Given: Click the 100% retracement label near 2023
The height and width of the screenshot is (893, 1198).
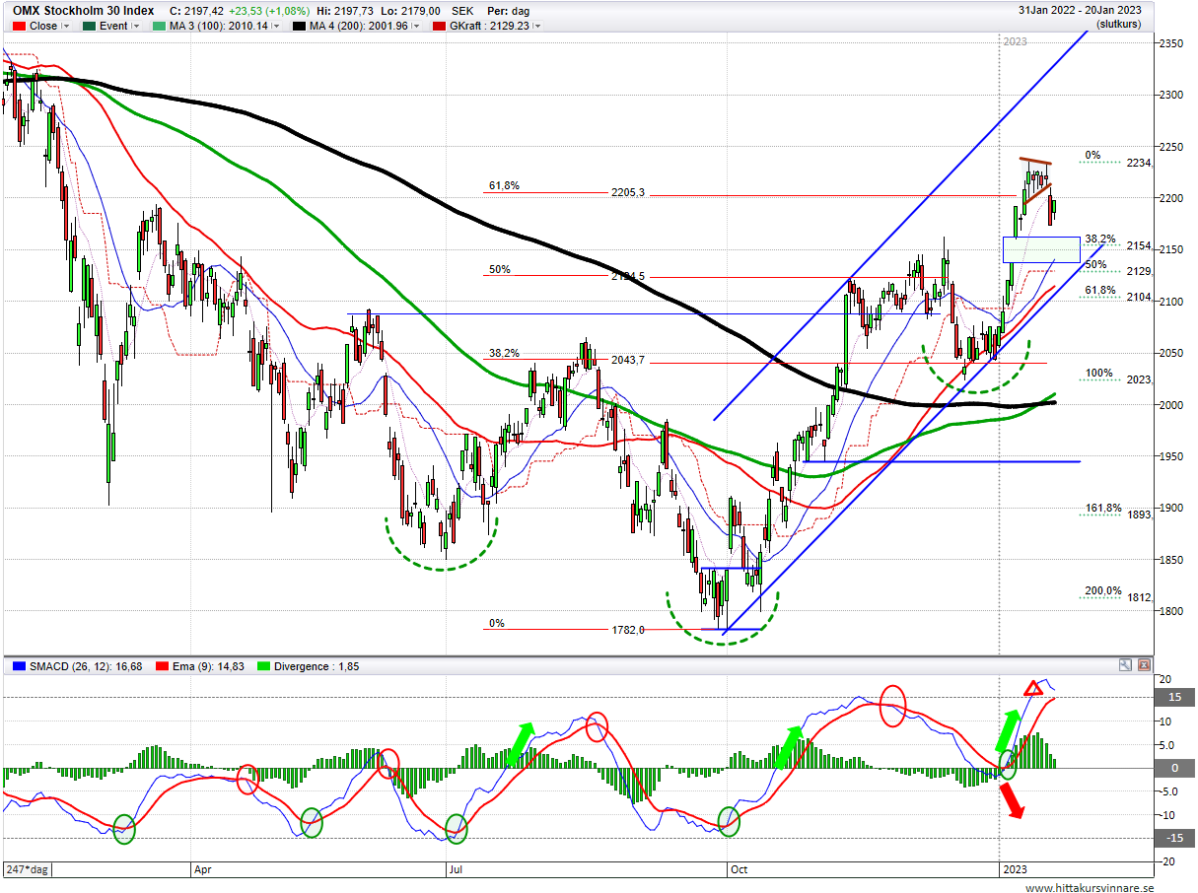Looking at the screenshot, I should click(1098, 374).
